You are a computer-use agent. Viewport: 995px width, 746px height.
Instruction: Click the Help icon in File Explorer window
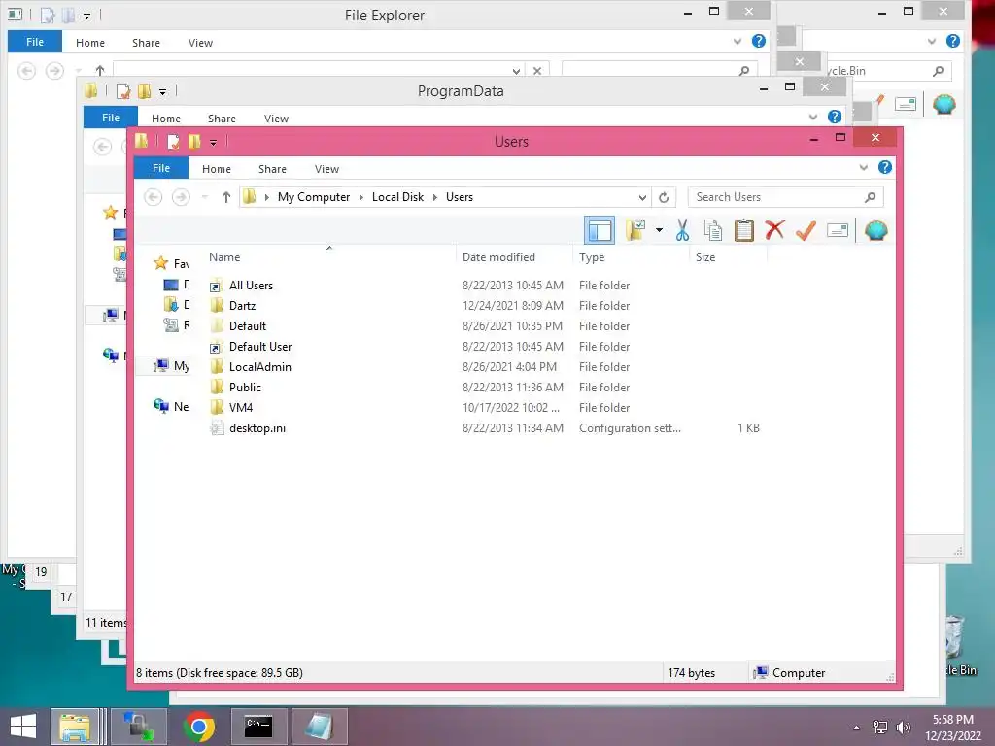[x=758, y=41]
